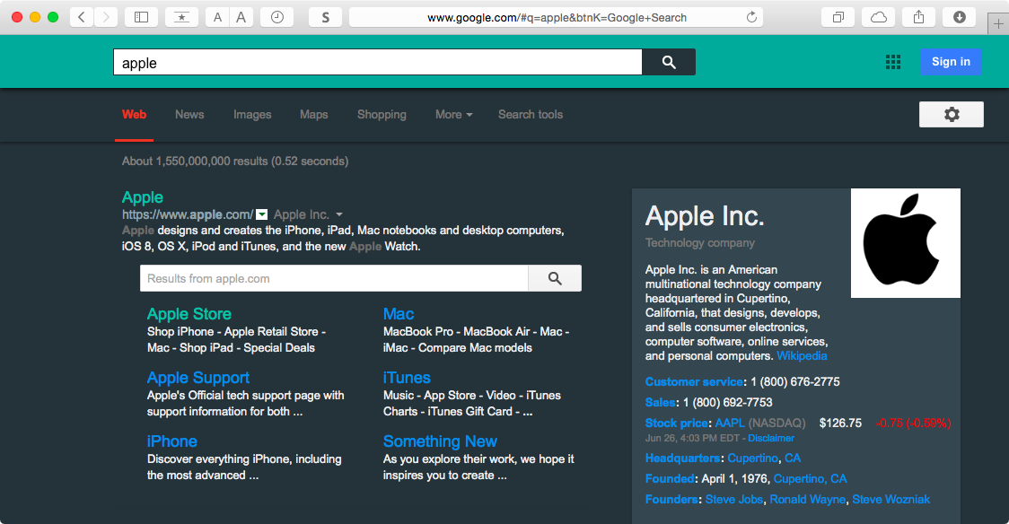The image size is (1009, 524).
Task: Click the S extension toolbar button
Action: 326,17
